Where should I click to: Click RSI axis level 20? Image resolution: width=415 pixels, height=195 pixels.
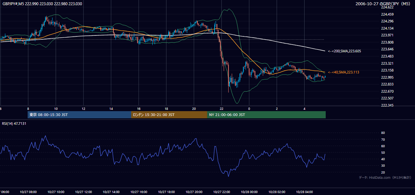[x=383, y=172]
